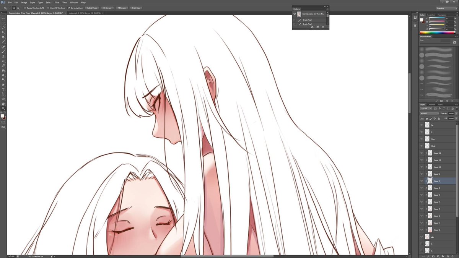Uncheck Scrubby Zoom checkbox
Viewport: 459px width, 258px height.
69,8
